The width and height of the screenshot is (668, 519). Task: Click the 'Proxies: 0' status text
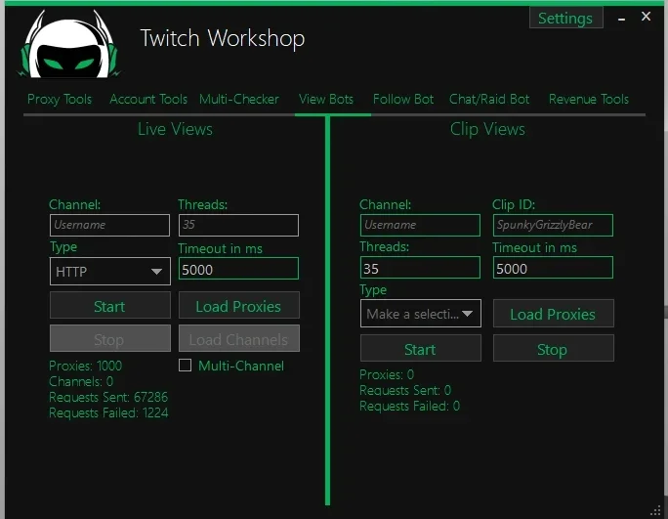pos(387,375)
